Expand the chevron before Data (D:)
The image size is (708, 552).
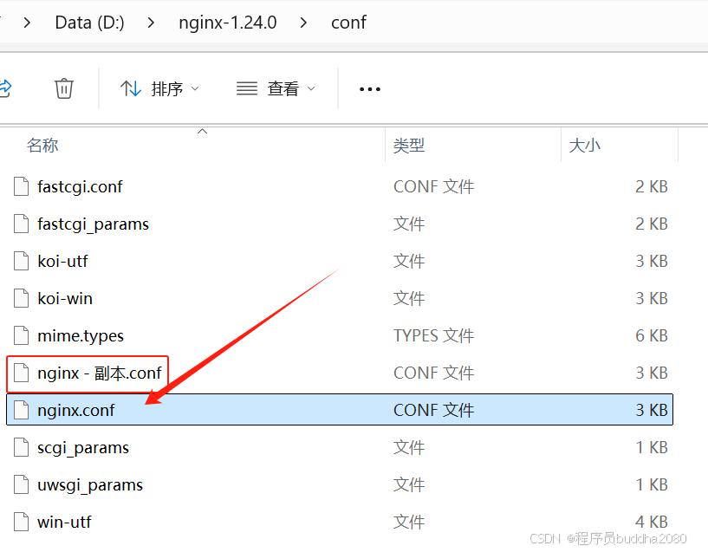(x=27, y=23)
